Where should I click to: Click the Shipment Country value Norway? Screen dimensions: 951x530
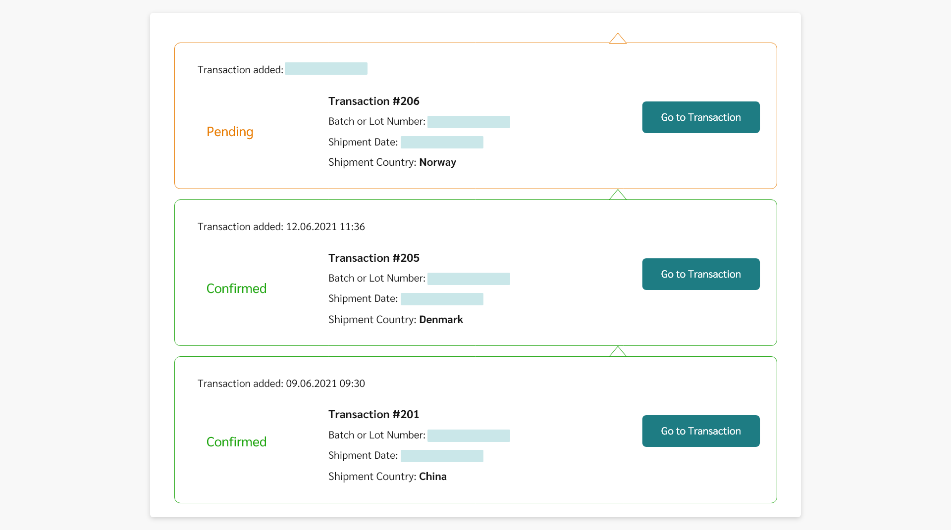coord(437,162)
